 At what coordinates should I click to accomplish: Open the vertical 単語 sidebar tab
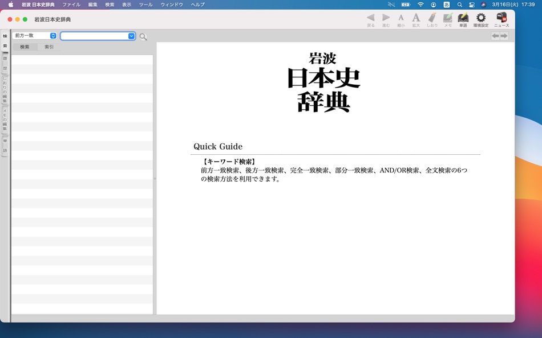point(5,146)
